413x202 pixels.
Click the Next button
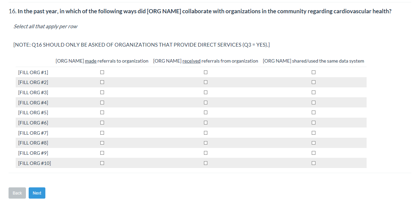click(x=37, y=193)
